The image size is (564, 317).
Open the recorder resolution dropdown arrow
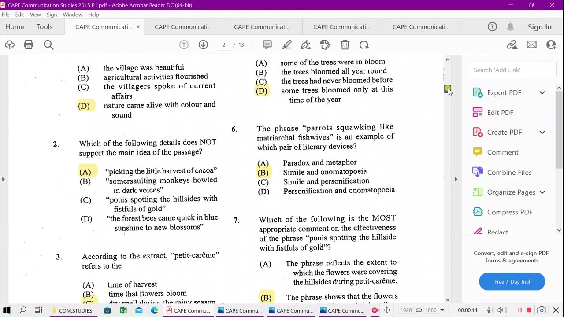click(x=442, y=310)
